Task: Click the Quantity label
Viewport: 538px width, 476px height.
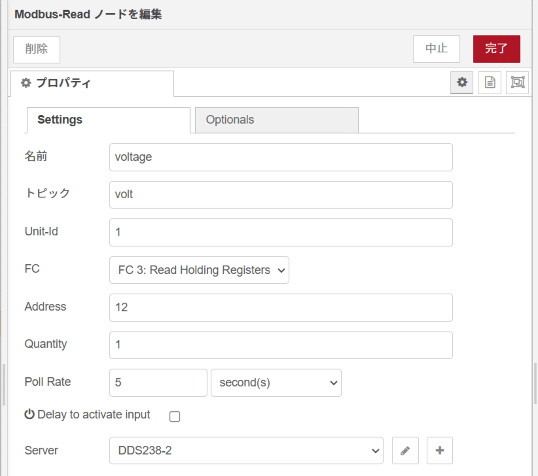Action: click(x=46, y=344)
